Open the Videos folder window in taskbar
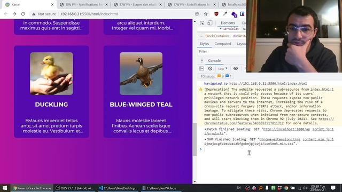Viewport: 342px width, 192px height. (x=161, y=188)
